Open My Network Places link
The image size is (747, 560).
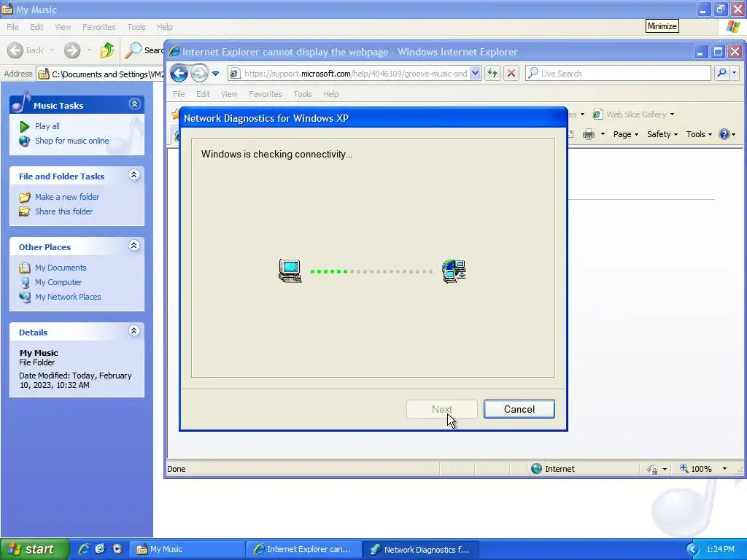[x=68, y=297]
